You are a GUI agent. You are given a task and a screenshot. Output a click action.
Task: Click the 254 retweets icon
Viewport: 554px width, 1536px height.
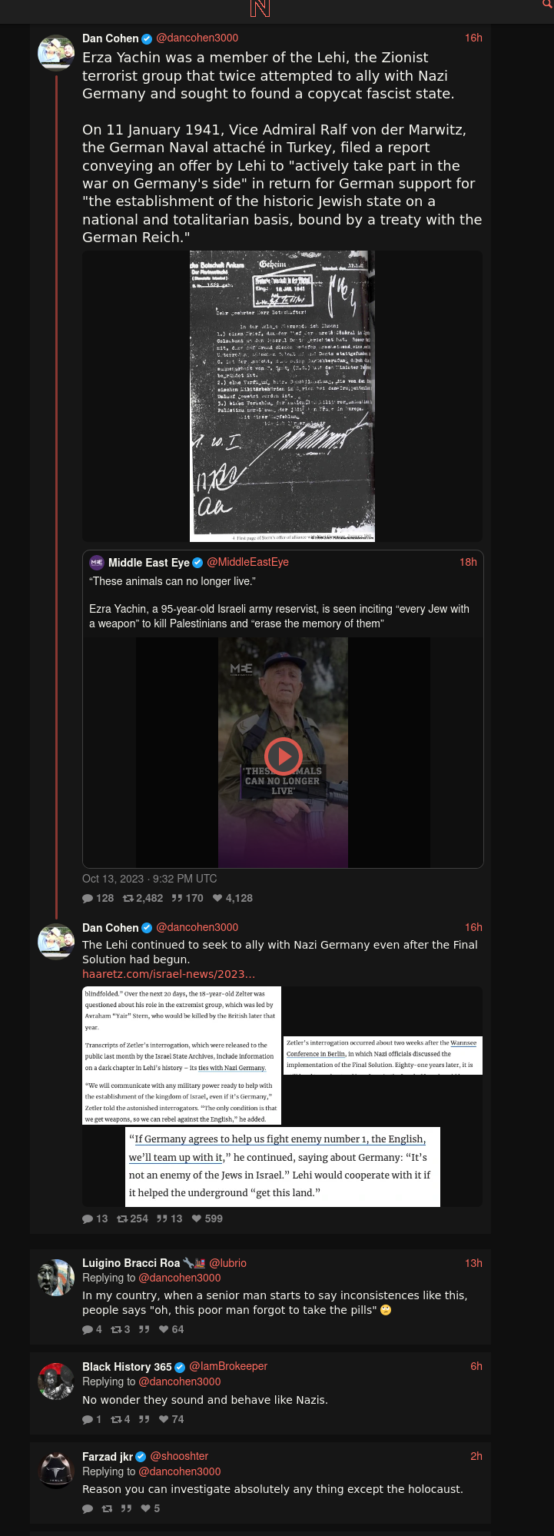pyautogui.click(x=122, y=1218)
